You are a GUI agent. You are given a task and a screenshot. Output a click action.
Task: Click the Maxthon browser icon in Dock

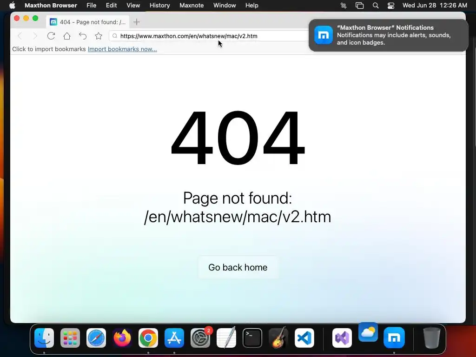(x=394, y=338)
